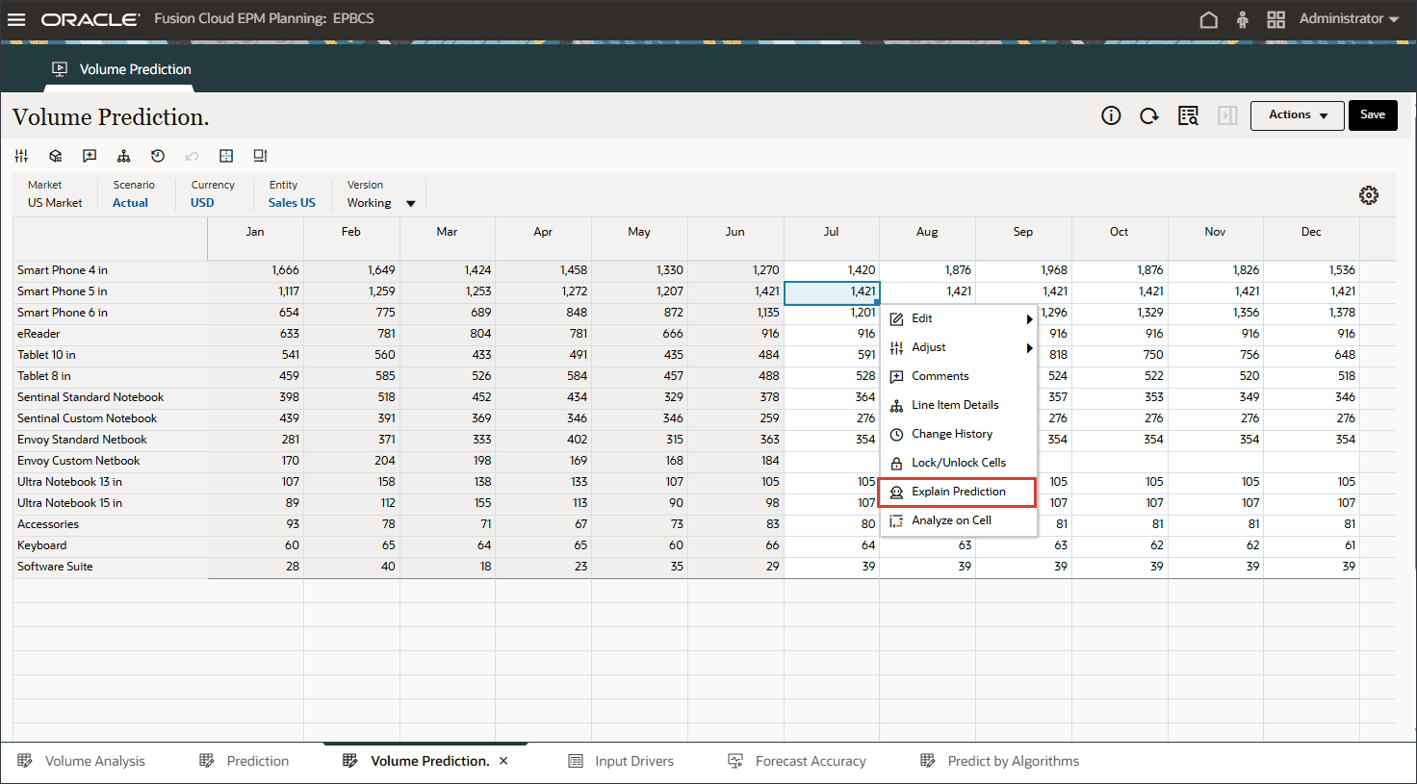Go to the Home page icon

pos(1208,19)
